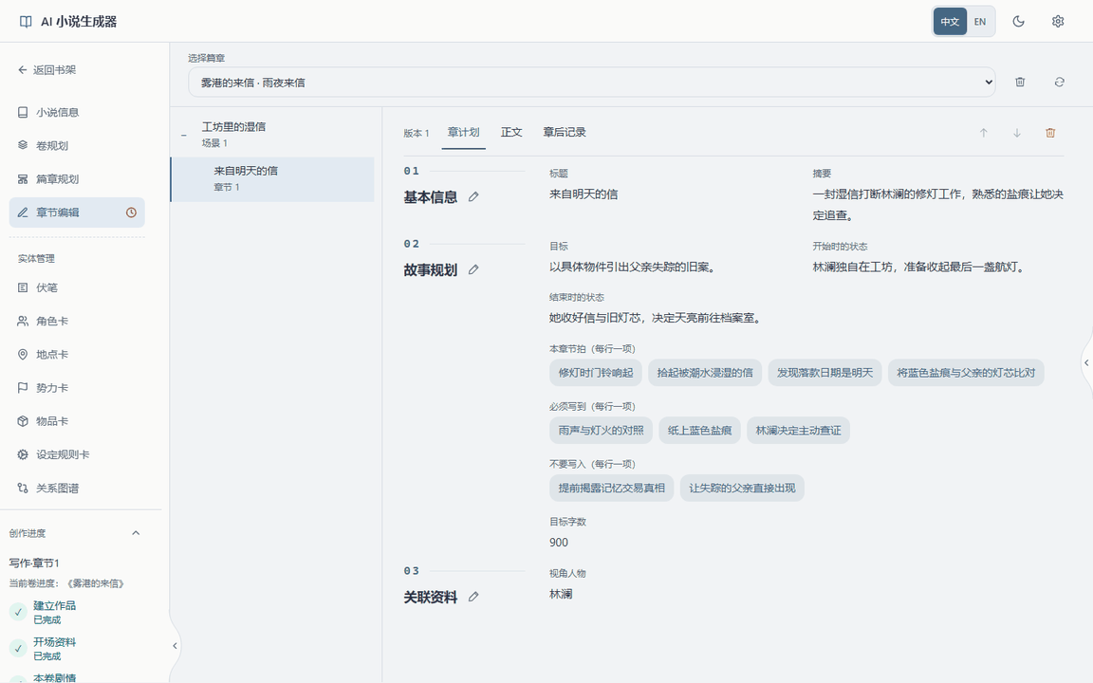This screenshot has height=683, width=1093.
Task: Click the 目标 text 以具体物件引出父亲失踪的旧案
Action: click(x=634, y=267)
